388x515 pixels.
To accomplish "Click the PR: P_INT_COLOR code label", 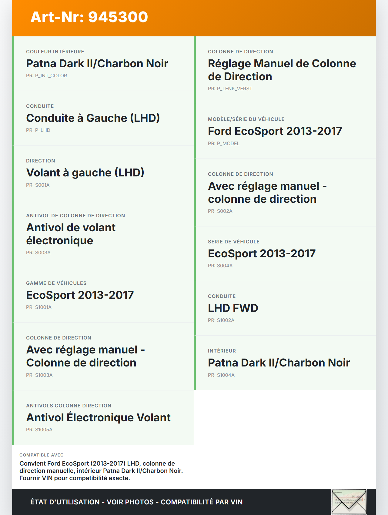I will pyautogui.click(x=47, y=76).
